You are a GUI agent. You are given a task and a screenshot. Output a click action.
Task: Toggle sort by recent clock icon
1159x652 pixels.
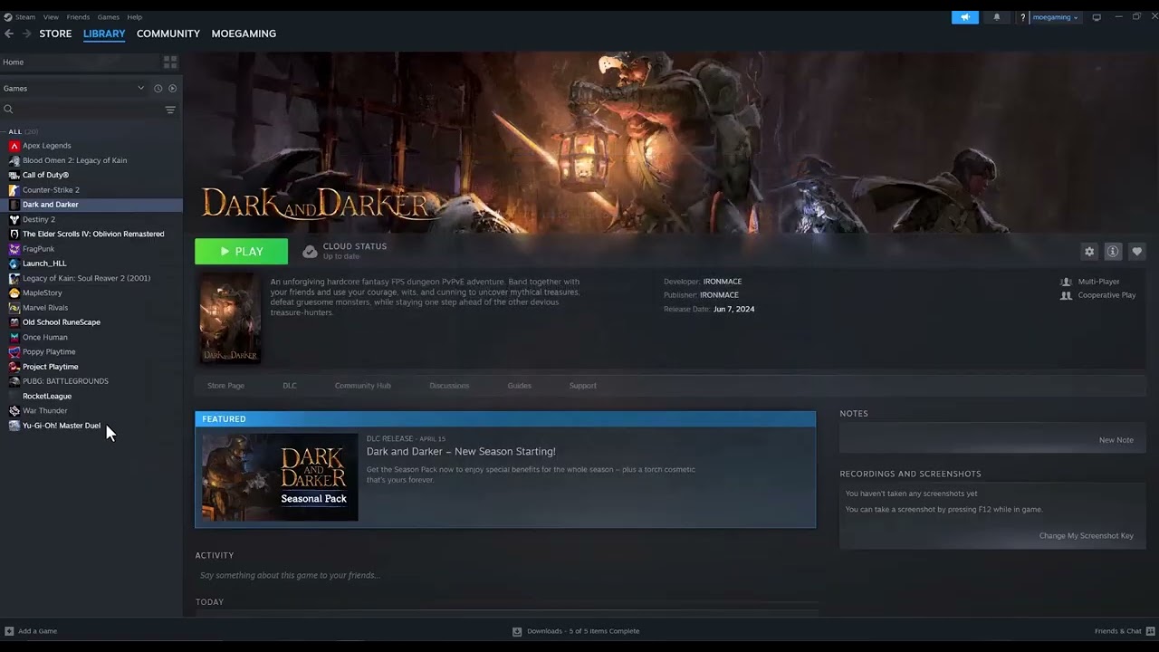[158, 89]
